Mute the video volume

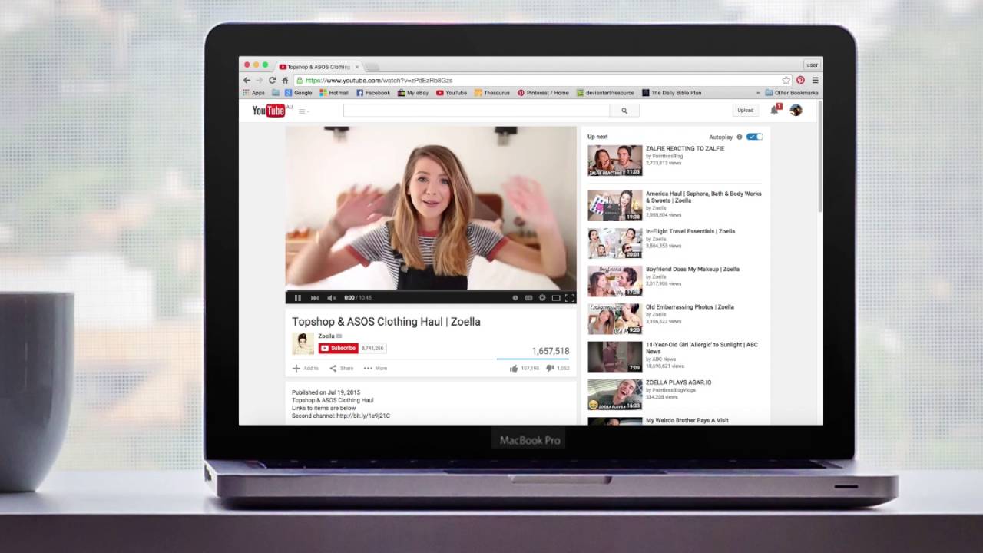331,298
